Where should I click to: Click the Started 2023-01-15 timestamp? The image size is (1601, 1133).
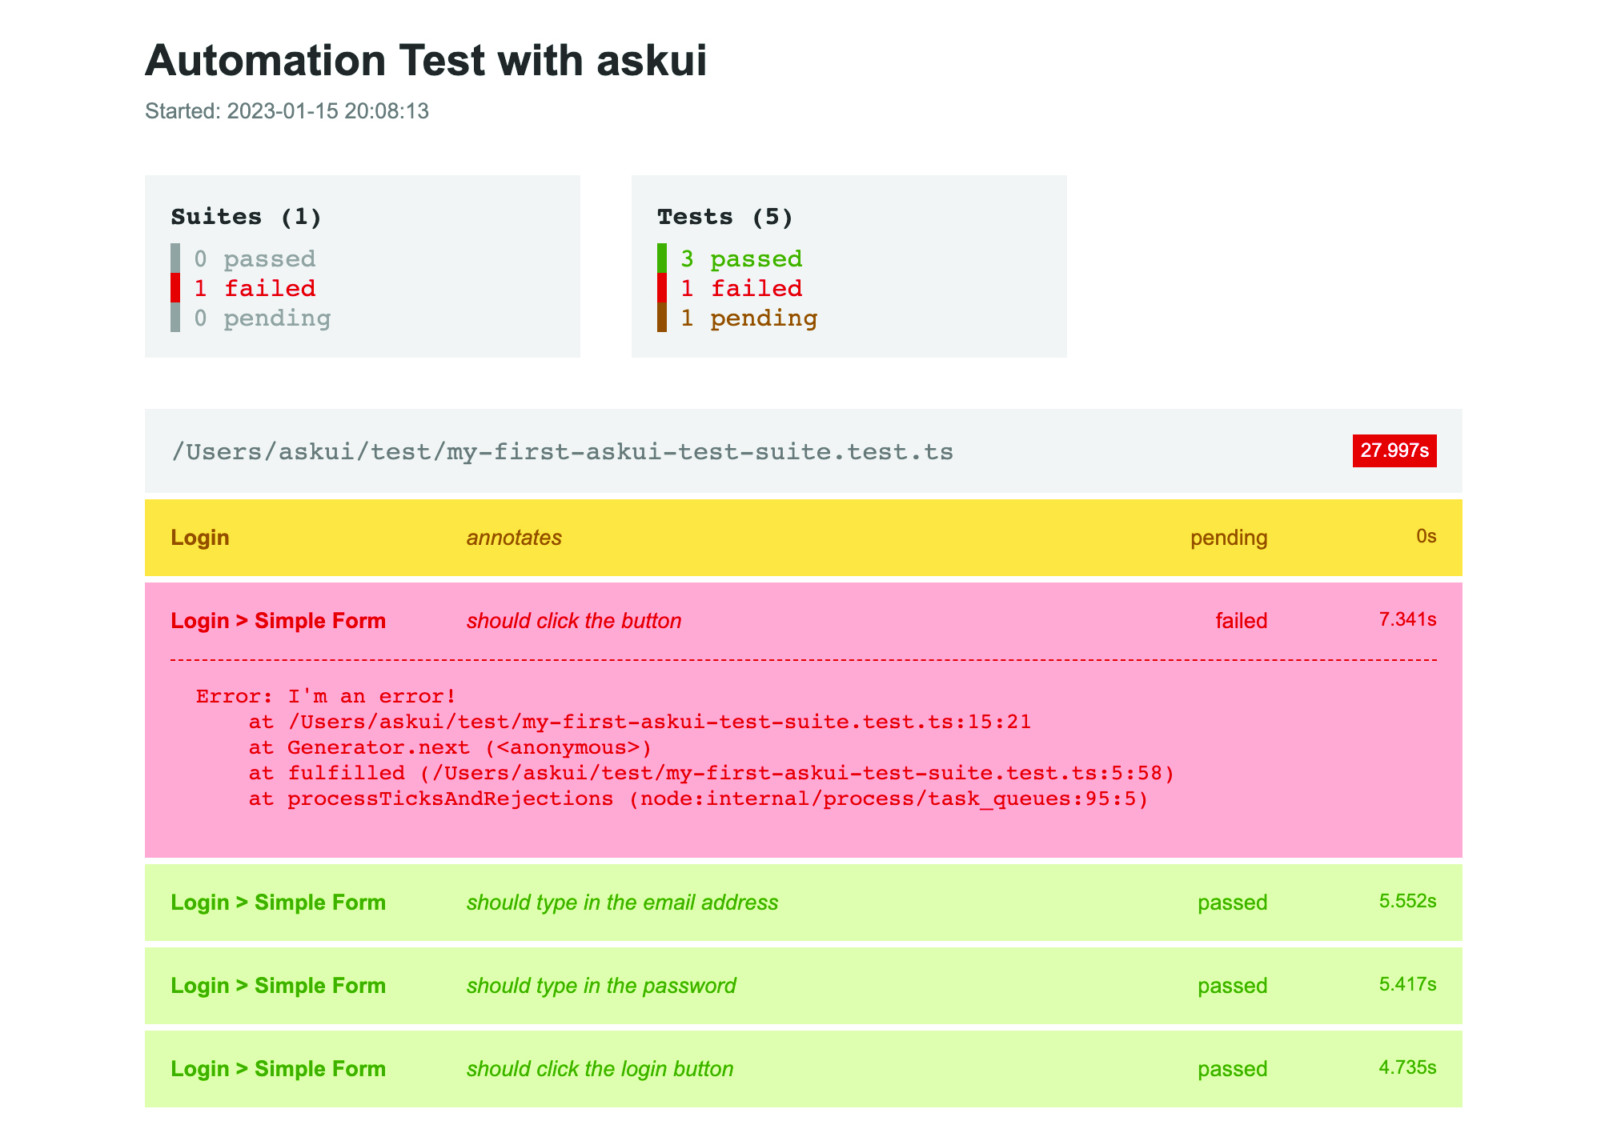tap(287, 112)
